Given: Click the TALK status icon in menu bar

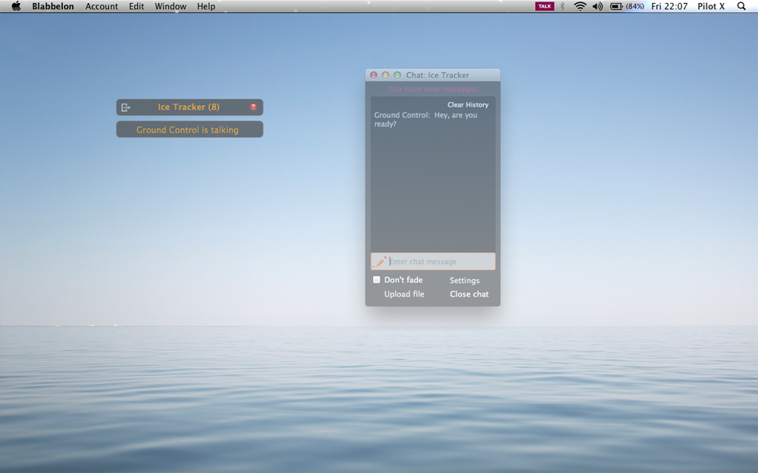Looking at the screenshot, I should (x=544, y=6).
